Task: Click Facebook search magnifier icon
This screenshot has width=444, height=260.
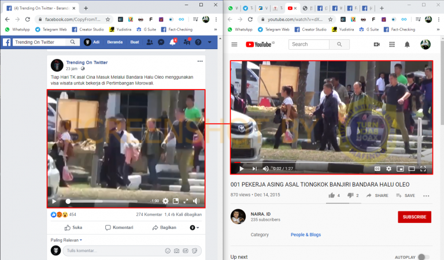Action: 73,42
